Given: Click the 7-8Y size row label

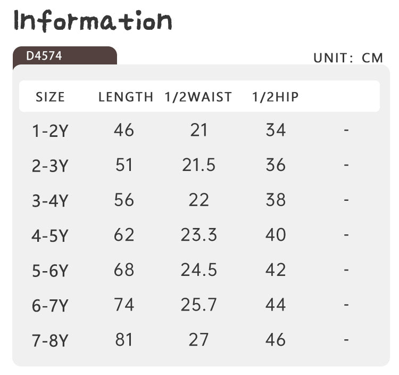Looking at the screenshot, I should point(50,340).
